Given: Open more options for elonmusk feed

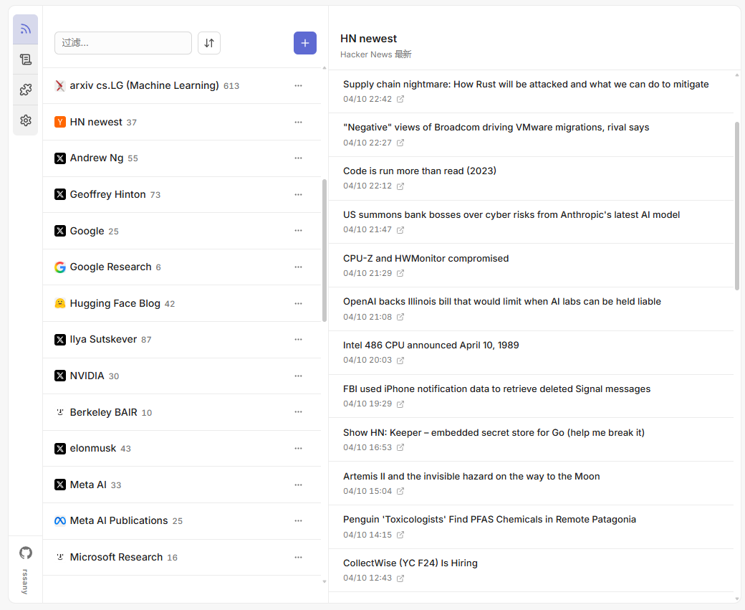Looking at the screenshot, I should tap(299, 448).
